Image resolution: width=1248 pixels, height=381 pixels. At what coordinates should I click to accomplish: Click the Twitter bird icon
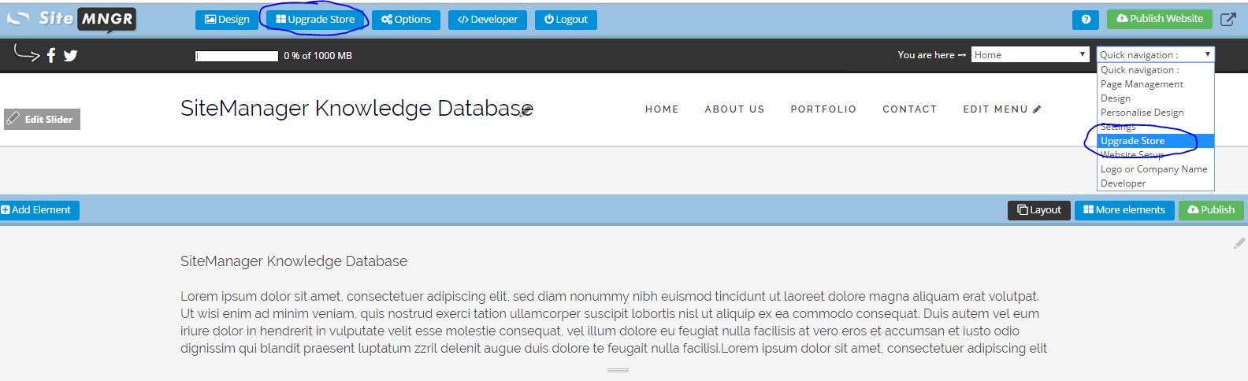[70, 55]
